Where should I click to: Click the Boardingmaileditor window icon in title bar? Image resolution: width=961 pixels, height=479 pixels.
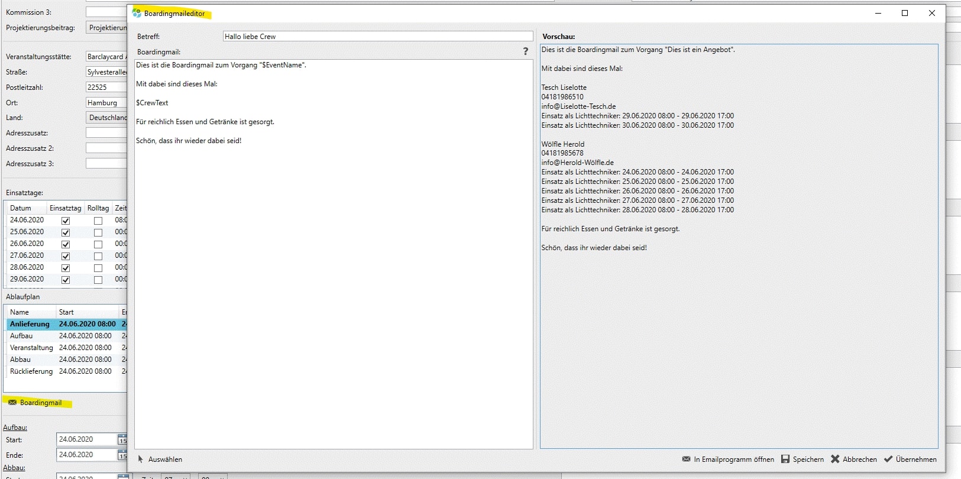(x=137, y=13)
